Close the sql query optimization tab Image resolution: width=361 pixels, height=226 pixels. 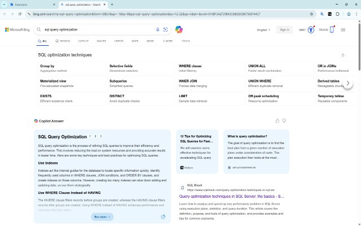tap(104, 5)
